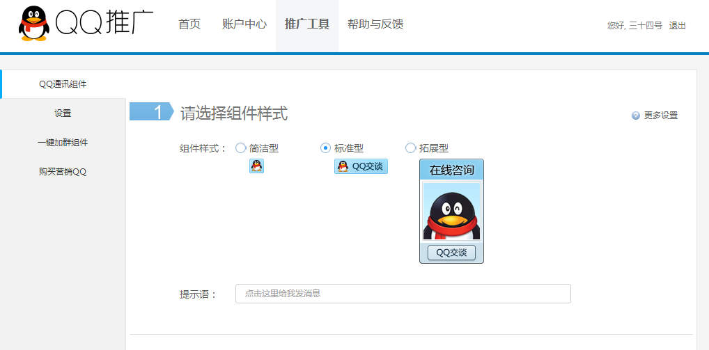This screenshot has width=709, height=350.
Task: Click the QQ交谈 button in 拓展型 preview
Action: [x=451, y=253]
